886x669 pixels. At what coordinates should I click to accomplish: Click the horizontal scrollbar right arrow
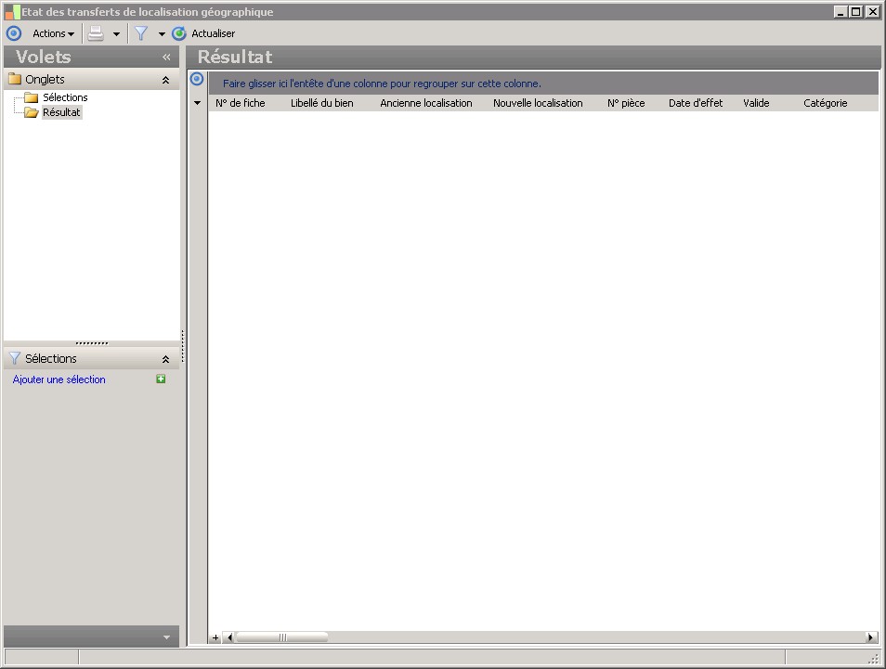click(x=872, y=638)
